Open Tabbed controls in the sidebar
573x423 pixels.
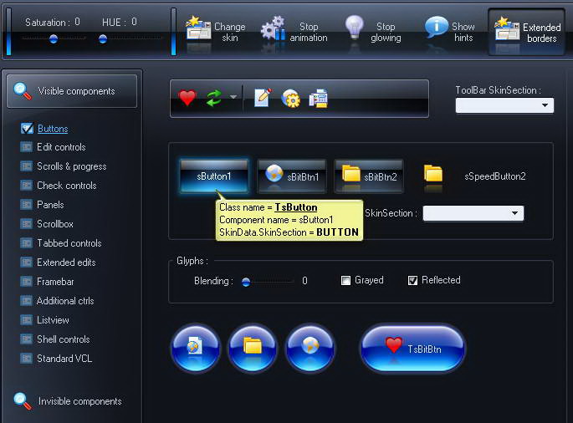pyautogui.click(x=69, y=243)
